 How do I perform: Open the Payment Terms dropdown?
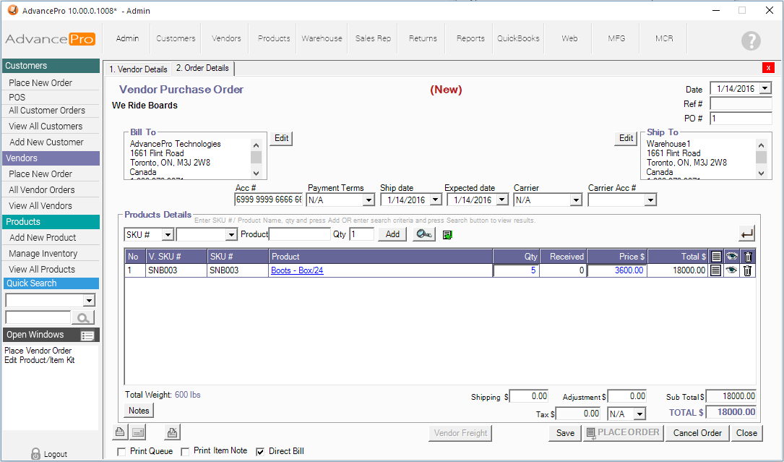coord(369,200)
